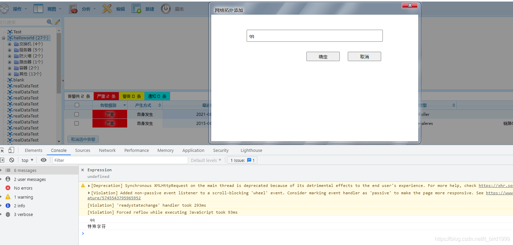The height and width of the screenshot is (245, 513).
Task: Check the first 严重 alarm row checkbox
Action: 76,114
